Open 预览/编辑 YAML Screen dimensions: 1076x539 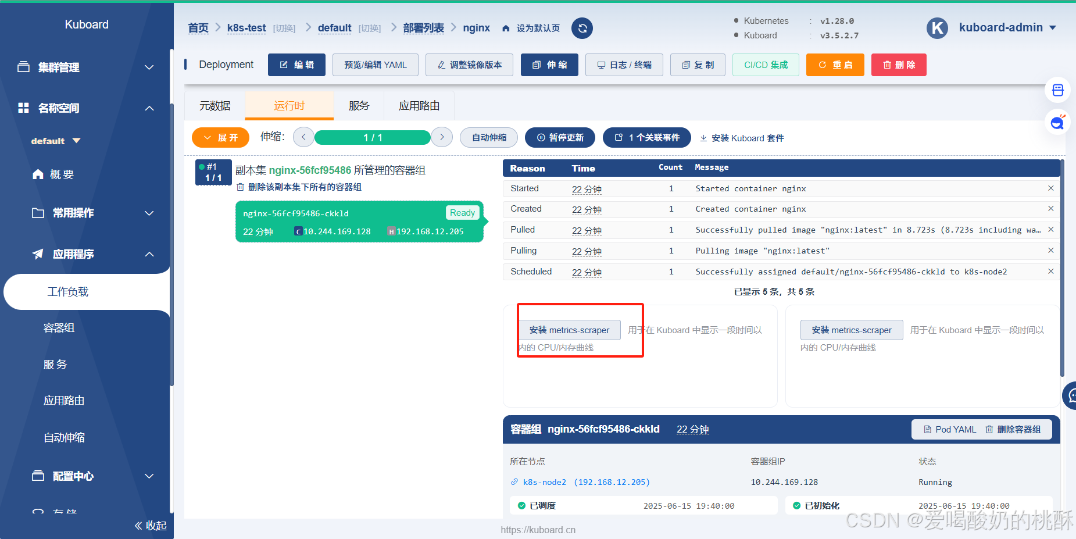click(376, 65)
